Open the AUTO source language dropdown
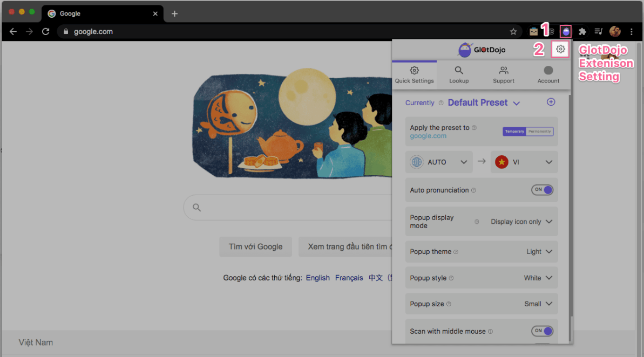The height and width of the screenshot is (357, 644). tap(439, 162)
